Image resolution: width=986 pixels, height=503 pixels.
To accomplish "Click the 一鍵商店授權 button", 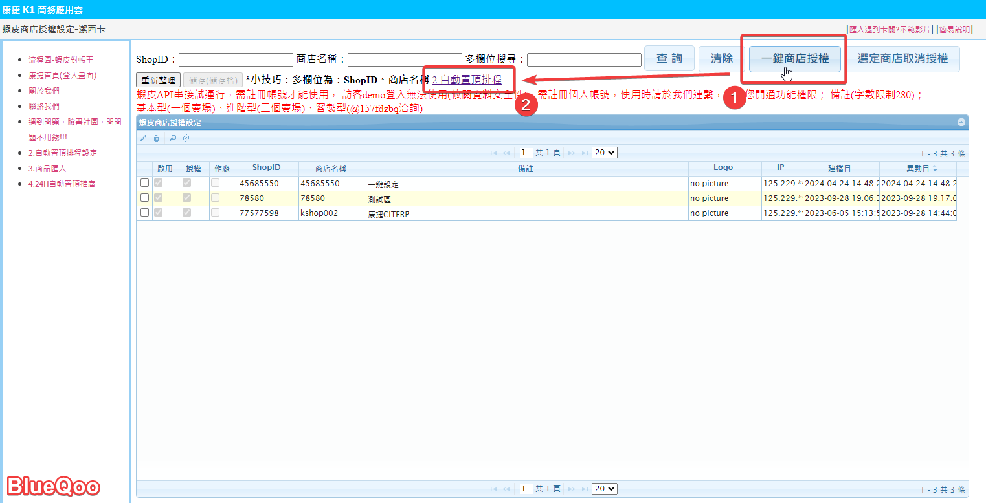I will tap(795, 59).
